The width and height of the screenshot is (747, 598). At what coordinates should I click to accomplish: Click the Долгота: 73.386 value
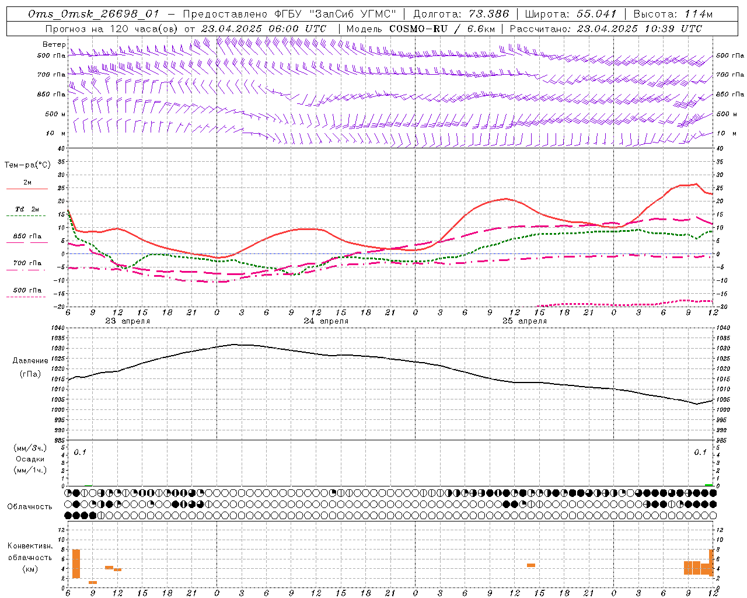(461, 14)
